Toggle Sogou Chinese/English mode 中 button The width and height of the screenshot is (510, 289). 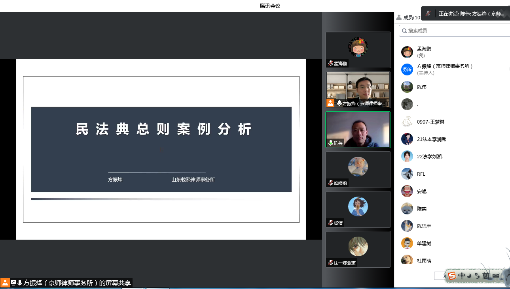click(x=462, y=276)
